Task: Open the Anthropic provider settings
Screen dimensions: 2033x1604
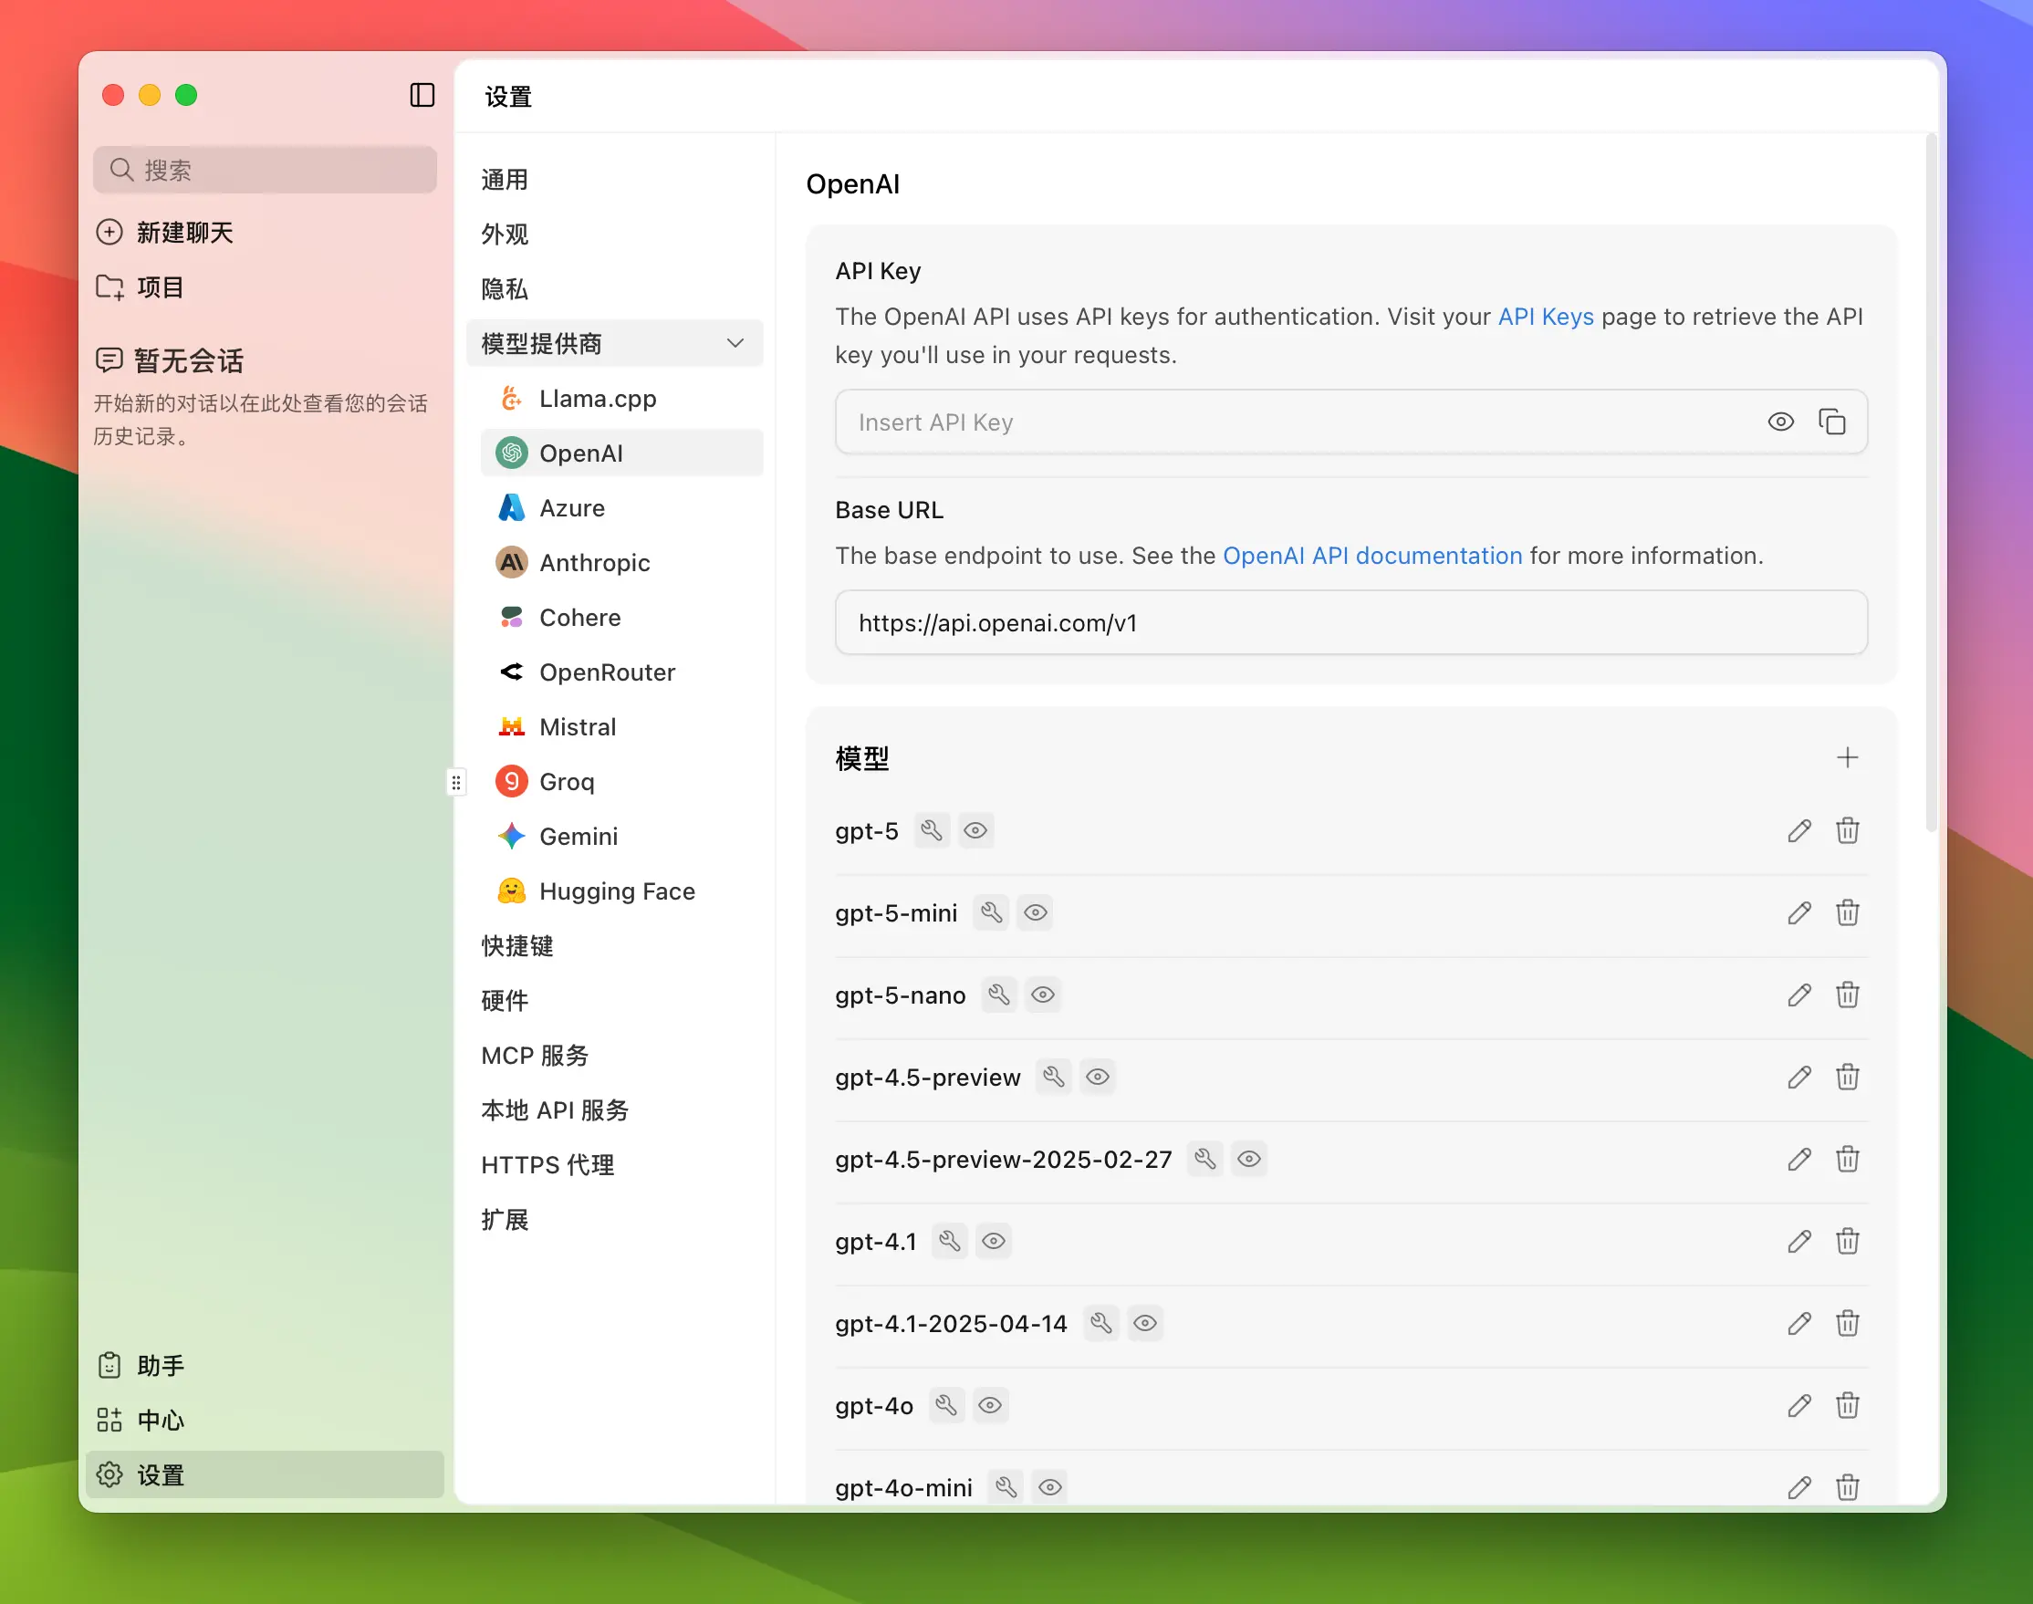Action: [594, 563]
